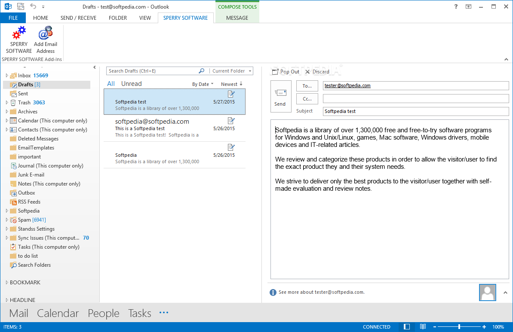Open the RSS Feeds folder icon
Viewport: 513px width, 332px height.
pos(13,202)
